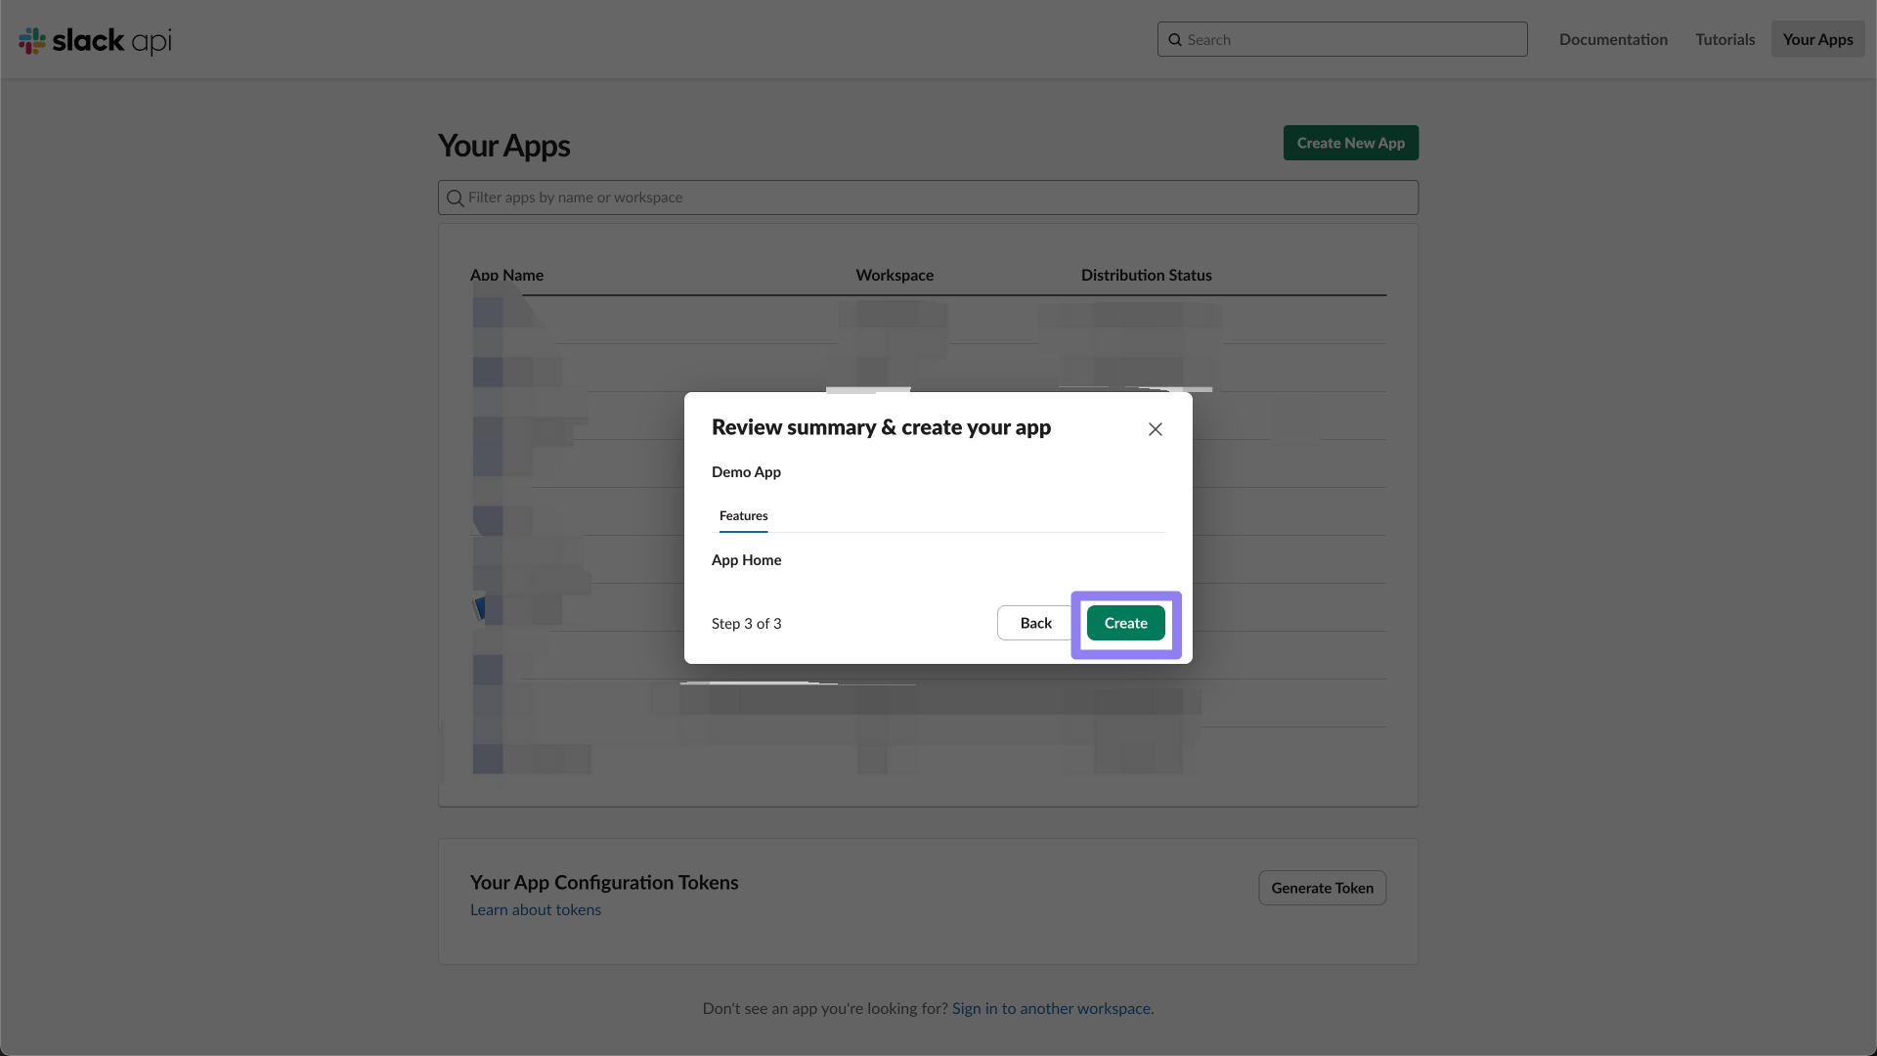This screenshot has height=1056, width=1877.
Task: Click the Documentation nav icon
Action: [1613, 39]
